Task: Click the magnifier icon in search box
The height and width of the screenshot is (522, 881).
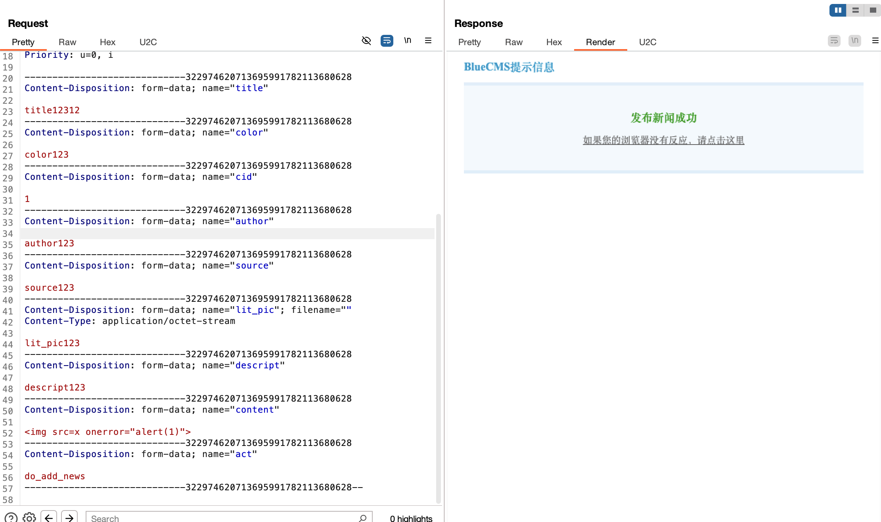Action: (x=362, y=518)
